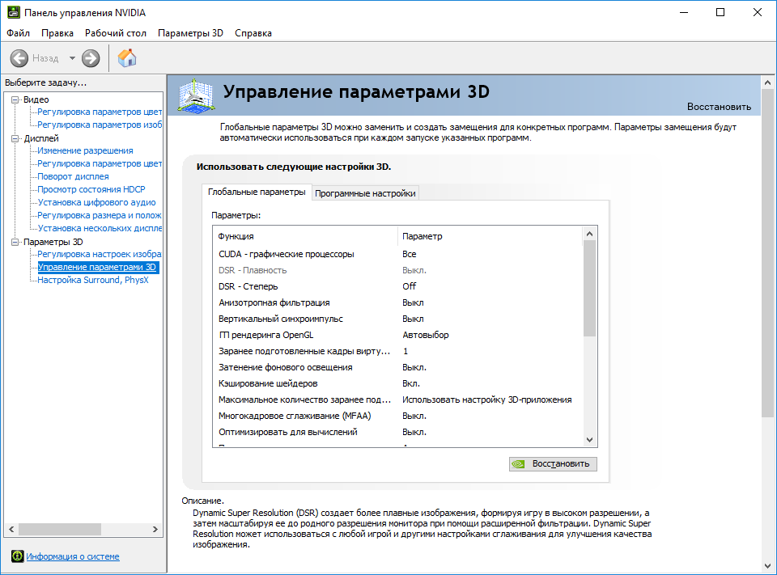This screenshot has width=777, height=575.
Task: Switch to Программные настройки tab
Action: point(365,193)
